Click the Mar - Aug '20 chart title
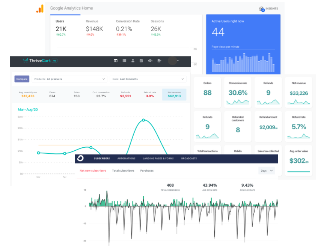This screenshot has width=333, height=248. click(x=28, y=110)
